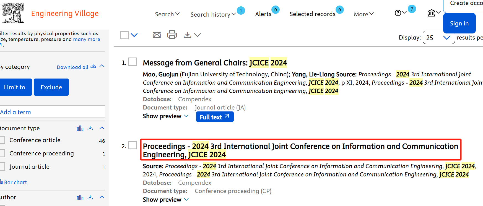The height and width of the screenshot is (206, 483).
Task: Click the institution building icon
Action: (x=432, y=13)
